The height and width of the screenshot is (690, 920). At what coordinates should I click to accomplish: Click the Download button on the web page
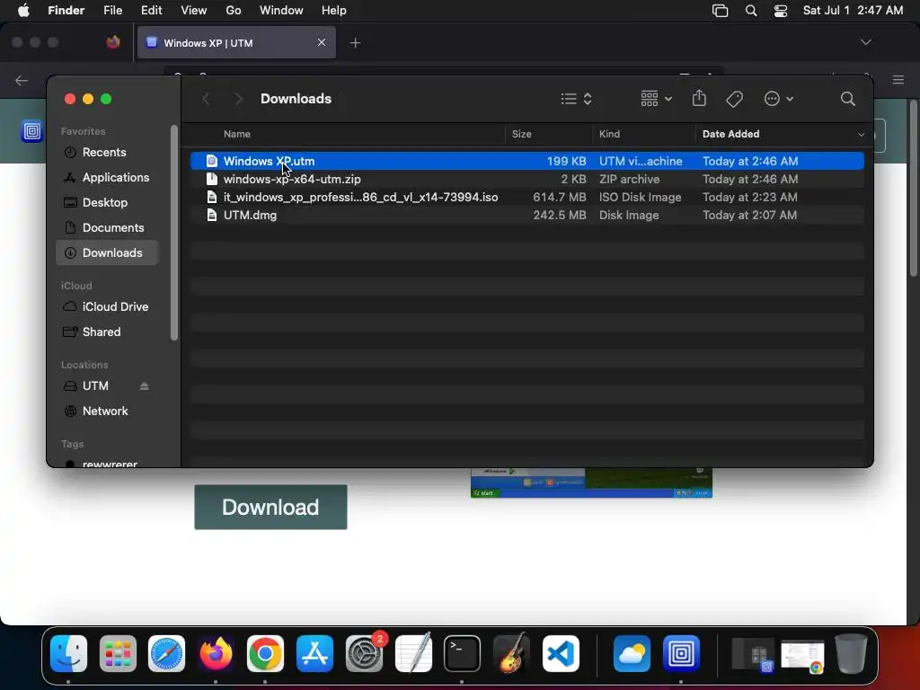[270, 507]
